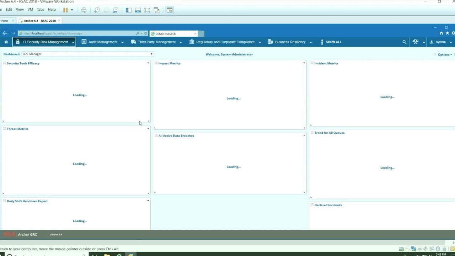Viewport: 455px width, 256px height.
Task: Open the System account dropdown chevron
Action: pyautogui.click(x=450, y=42)
